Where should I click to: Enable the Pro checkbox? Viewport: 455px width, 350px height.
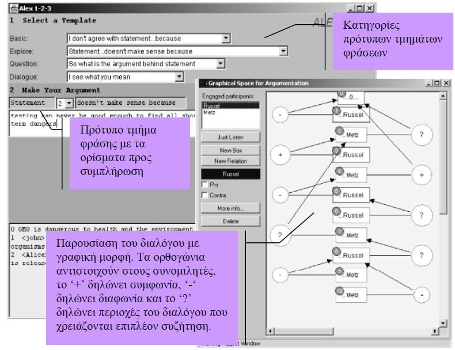click(204, 184)
